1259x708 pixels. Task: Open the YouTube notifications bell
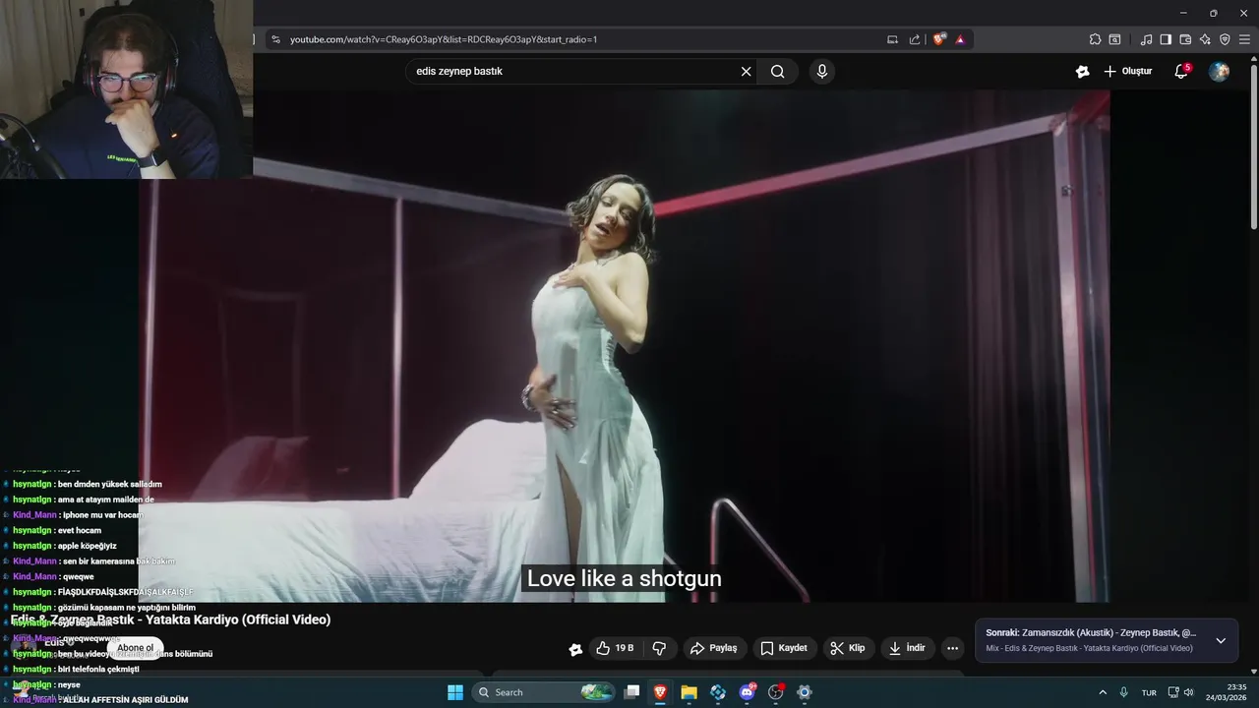click(x=1181, y=71)
